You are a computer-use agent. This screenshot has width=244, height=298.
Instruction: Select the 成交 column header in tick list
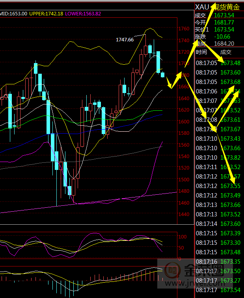tap(225, 52)
